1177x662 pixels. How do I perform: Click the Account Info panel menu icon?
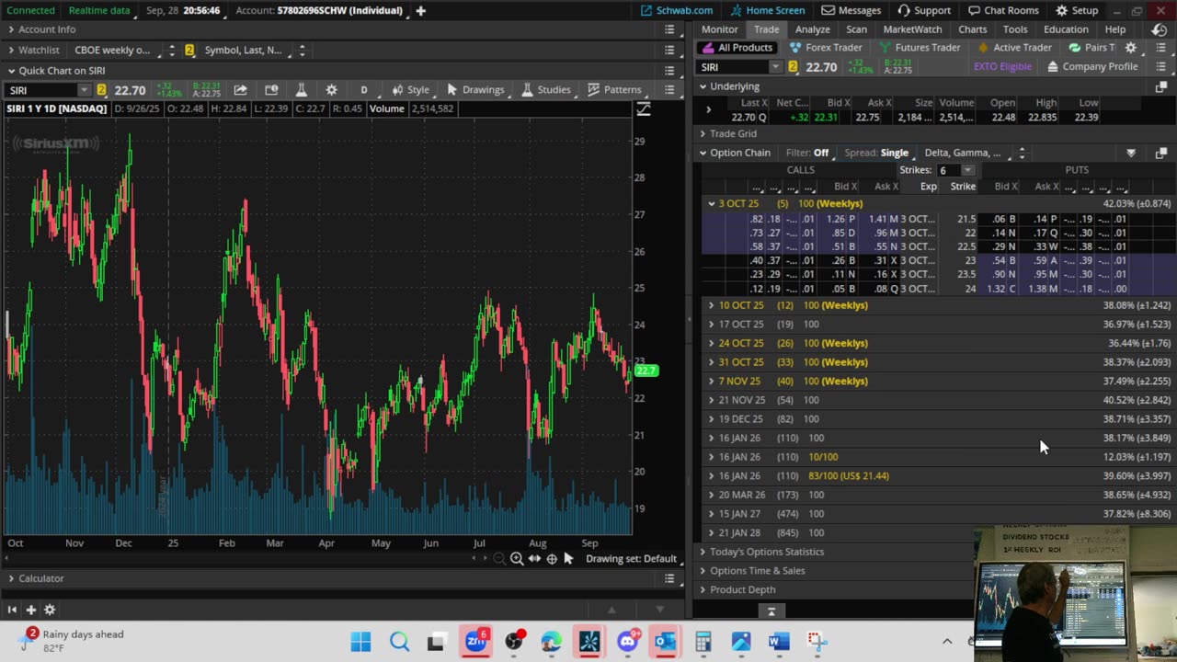[x=669, y=29]
